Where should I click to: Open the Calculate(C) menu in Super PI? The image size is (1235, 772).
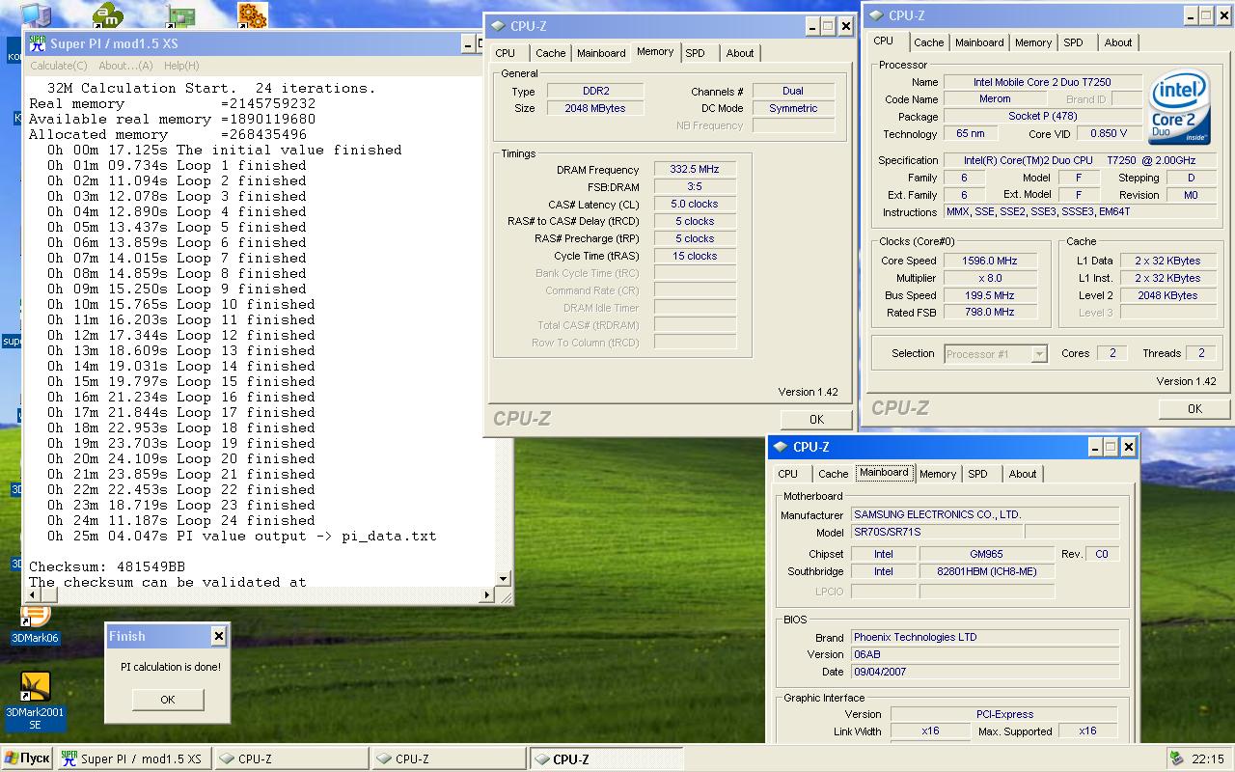59,66
